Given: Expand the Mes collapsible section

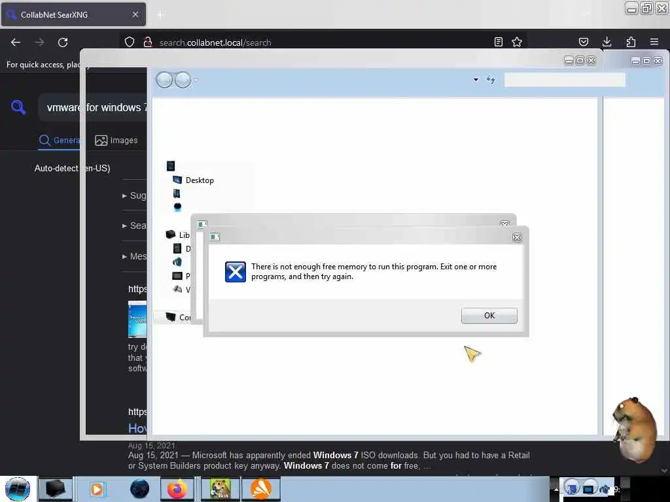Looking at the screenshot, I should [134, 256].
